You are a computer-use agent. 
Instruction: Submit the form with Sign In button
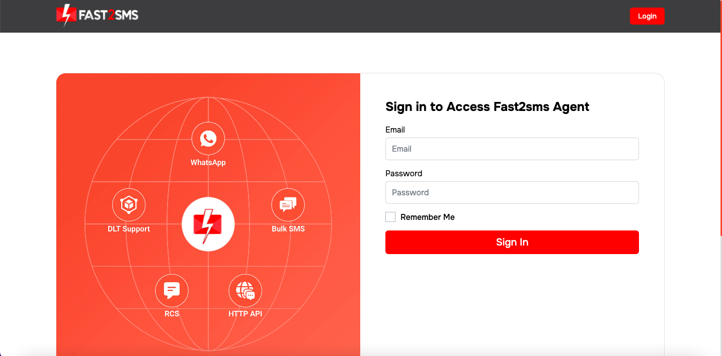pyautogui.click(x=512, y=242)
